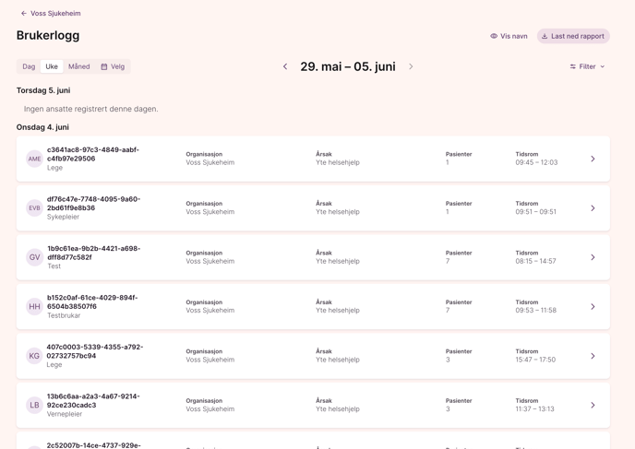Download report with Last ned rapport
The image size is (635, 449).
[573, 36]
